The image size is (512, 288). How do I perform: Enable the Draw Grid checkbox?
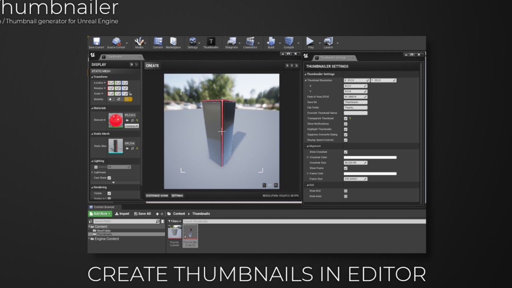346,191
